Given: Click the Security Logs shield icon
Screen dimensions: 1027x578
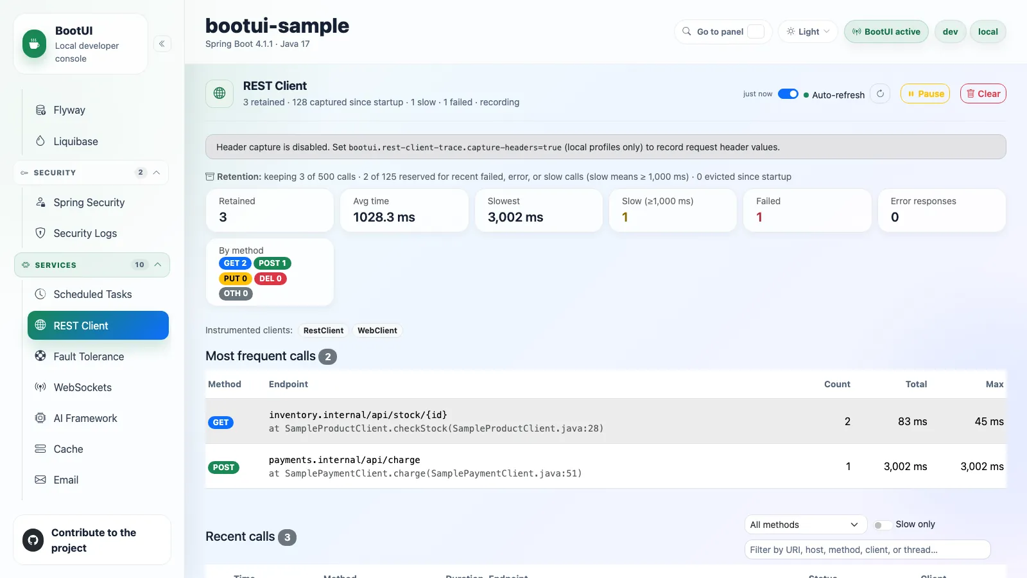Looking at the screenshot, I should (40, 233).
